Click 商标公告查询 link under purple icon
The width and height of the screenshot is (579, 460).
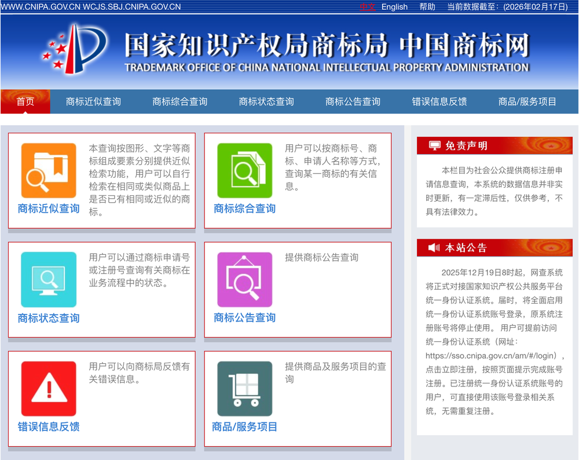244,317
